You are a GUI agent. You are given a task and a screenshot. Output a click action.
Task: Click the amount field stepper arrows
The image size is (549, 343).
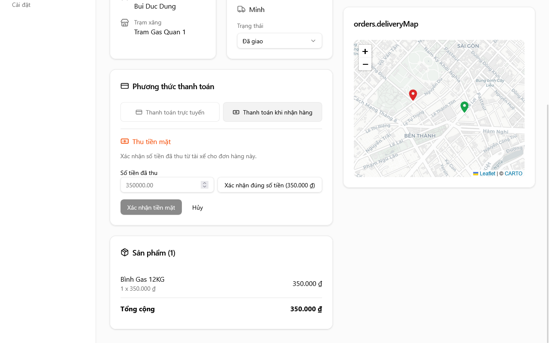tap(205, 185)
